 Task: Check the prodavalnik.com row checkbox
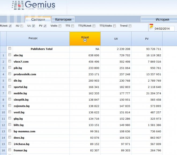point(10,74)
